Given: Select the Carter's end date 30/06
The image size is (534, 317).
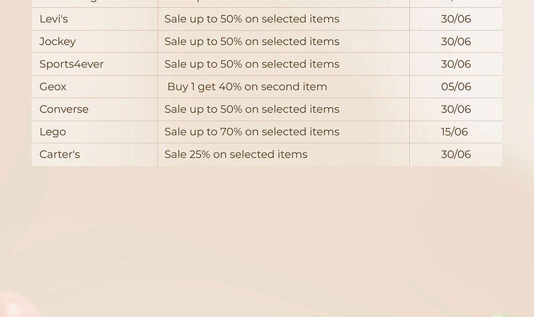Looking at the screenshot, I should click(456, 155).
